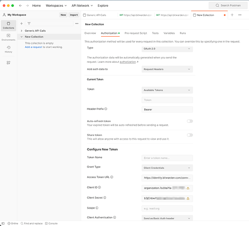249x226 pixels.
Task: Click the Scope info icon
Action: [x=97, y=208]
